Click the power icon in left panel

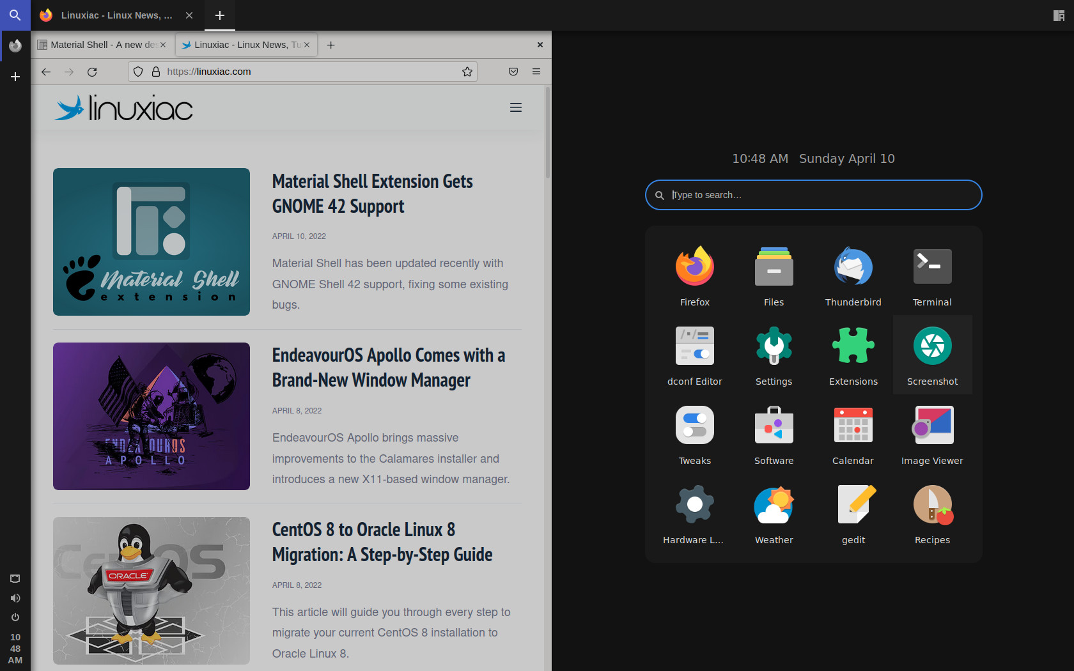click(15, 617)
